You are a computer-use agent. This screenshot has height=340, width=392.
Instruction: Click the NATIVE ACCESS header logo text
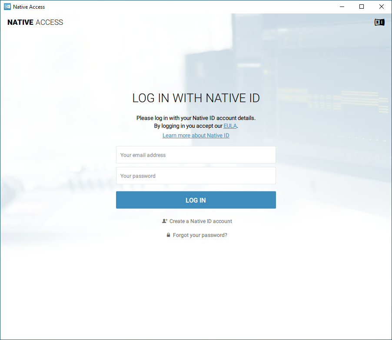click(35, 22)
